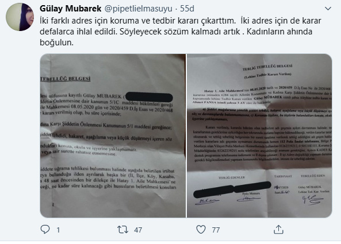This screenshot has height=244, width=341.
Task: Expand the tweet options chevron menu
Action: (x=328, y=9)
